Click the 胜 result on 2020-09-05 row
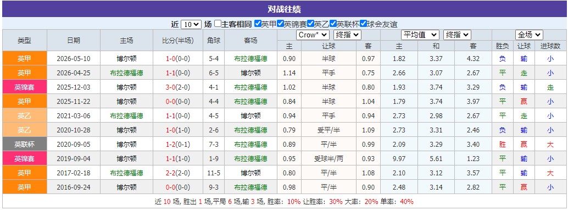Screen dimensions: 568x210 point(502,145)
